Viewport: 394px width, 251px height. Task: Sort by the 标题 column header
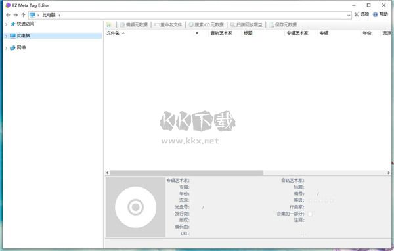pyautogui.click(x=248, y=33)
